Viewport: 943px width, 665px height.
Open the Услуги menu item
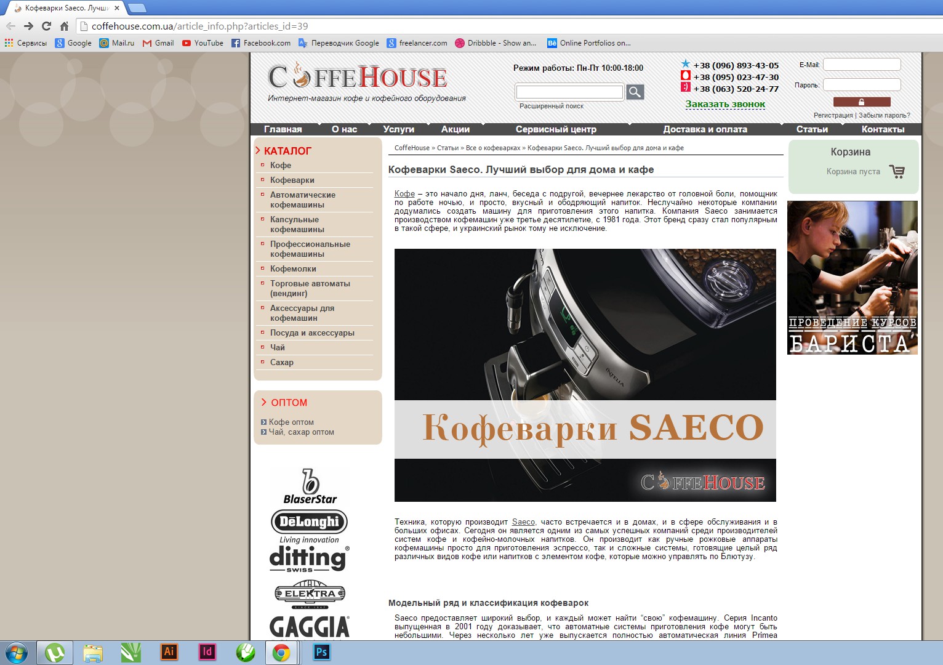399,129
